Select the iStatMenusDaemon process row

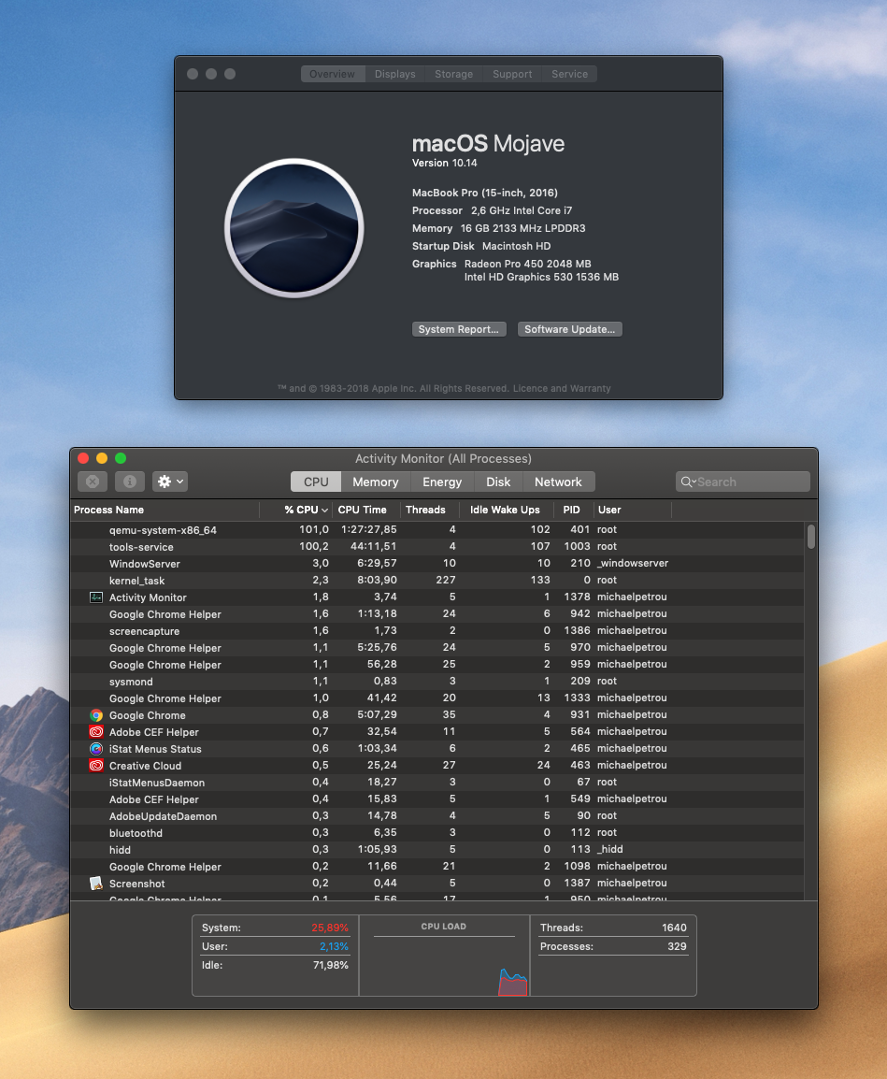point(437,783)
